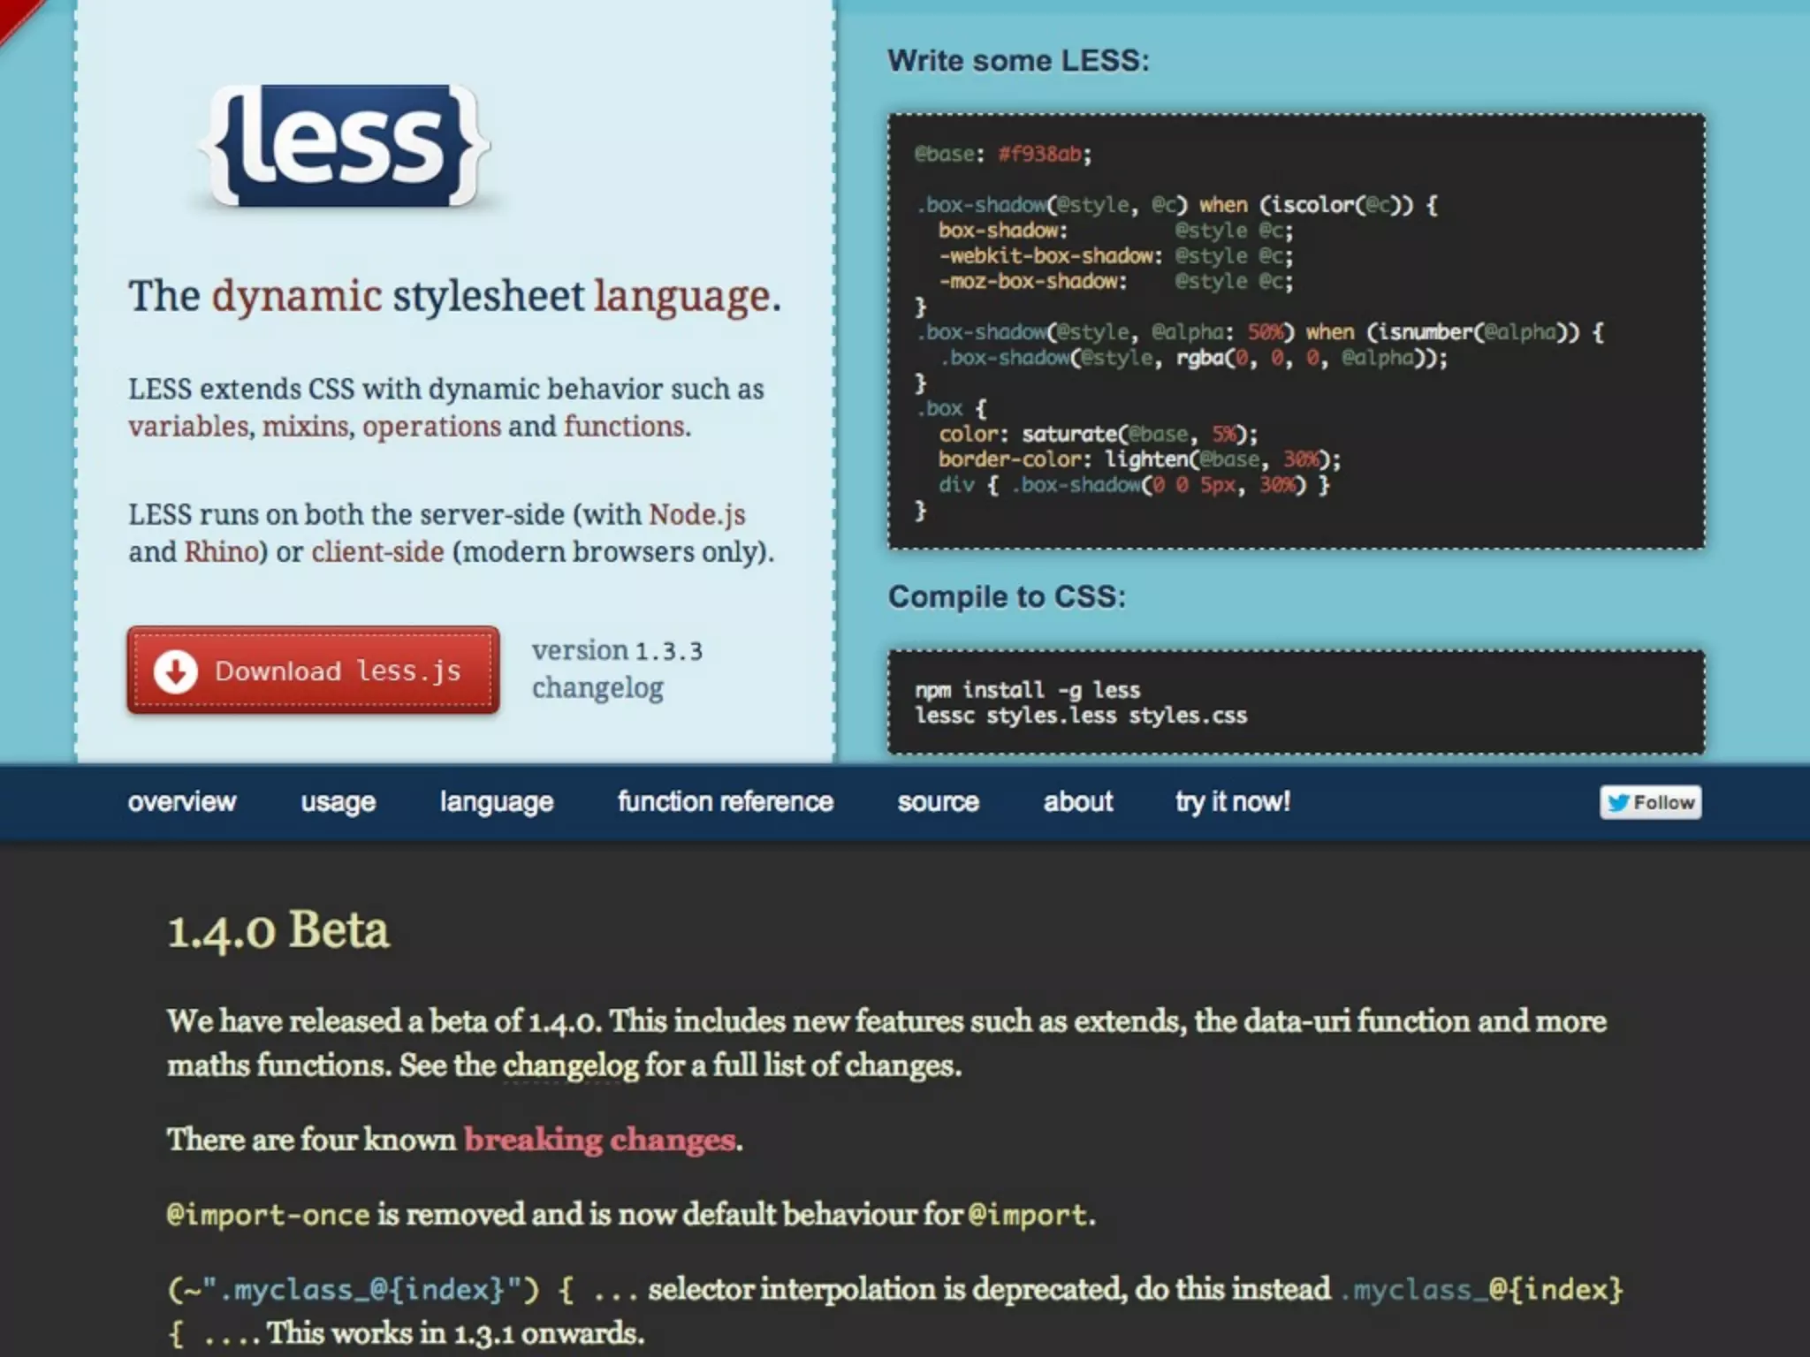Viewport: 1810px width, 1357px height.
Task: Open the usage section in the navigation bar
Action: 338,802
